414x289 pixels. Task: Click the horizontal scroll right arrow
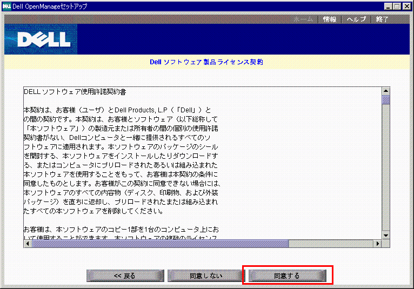click(378, 244)
